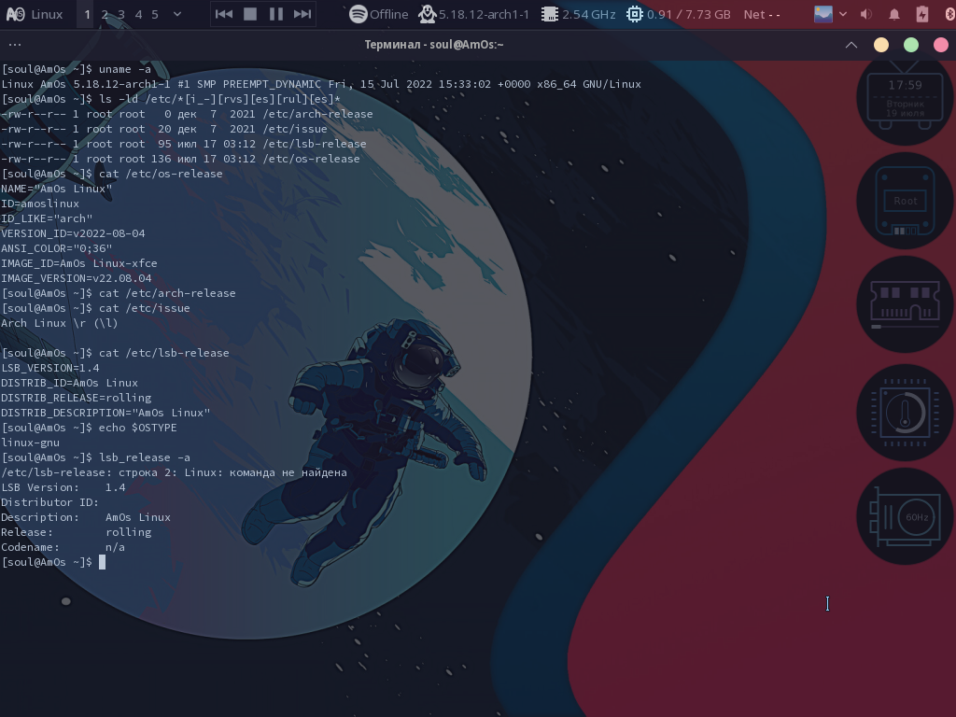This screenshot has height=717, width=956.
Task: Expand the dropdown next to wallpaper icon
Action: (x=843, y=14)
